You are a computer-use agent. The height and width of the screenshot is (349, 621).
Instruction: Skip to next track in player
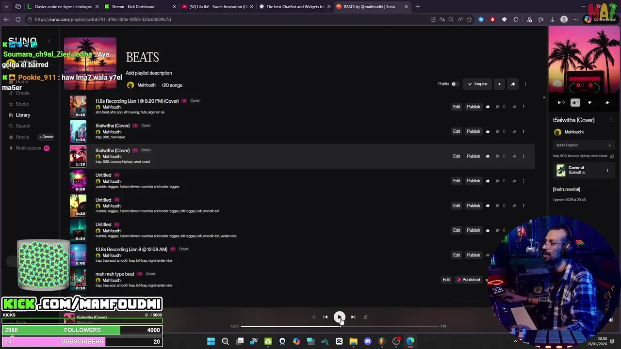click(353, 317)
